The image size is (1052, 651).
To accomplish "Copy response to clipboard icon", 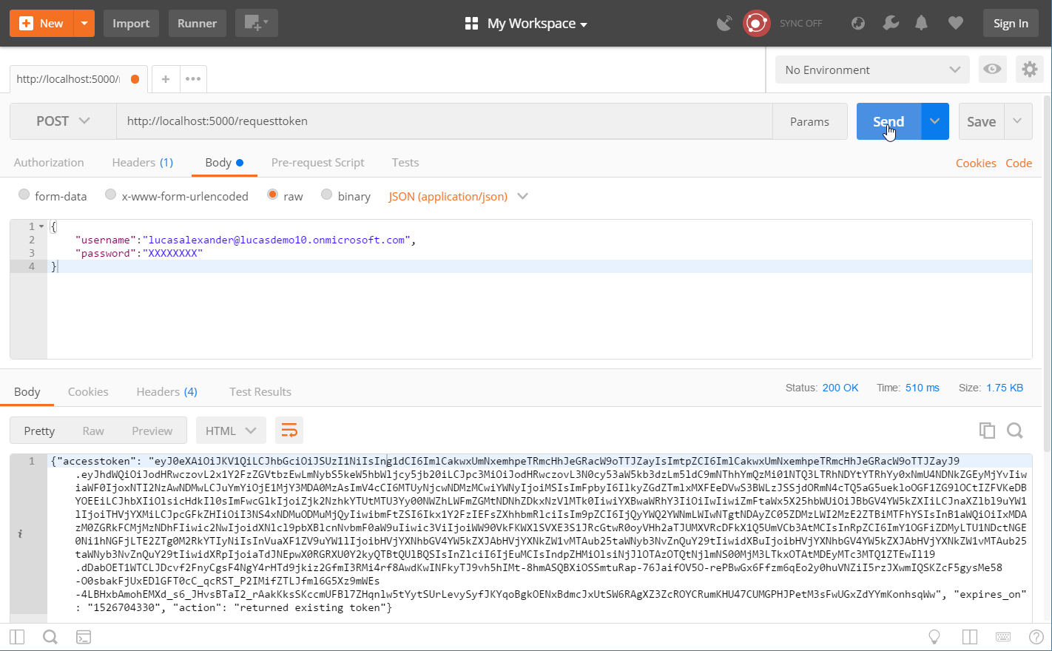I will 987,431.
